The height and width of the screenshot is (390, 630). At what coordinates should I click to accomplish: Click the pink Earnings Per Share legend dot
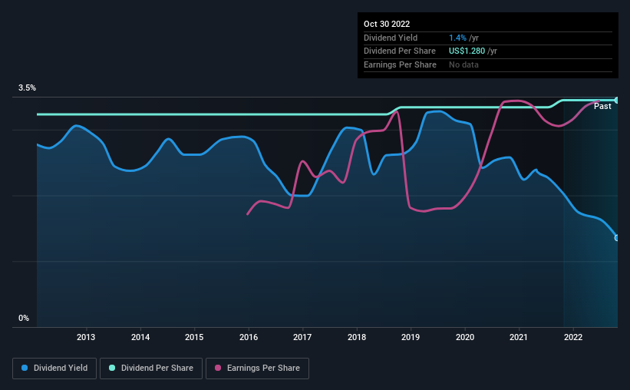click(218, 368)
